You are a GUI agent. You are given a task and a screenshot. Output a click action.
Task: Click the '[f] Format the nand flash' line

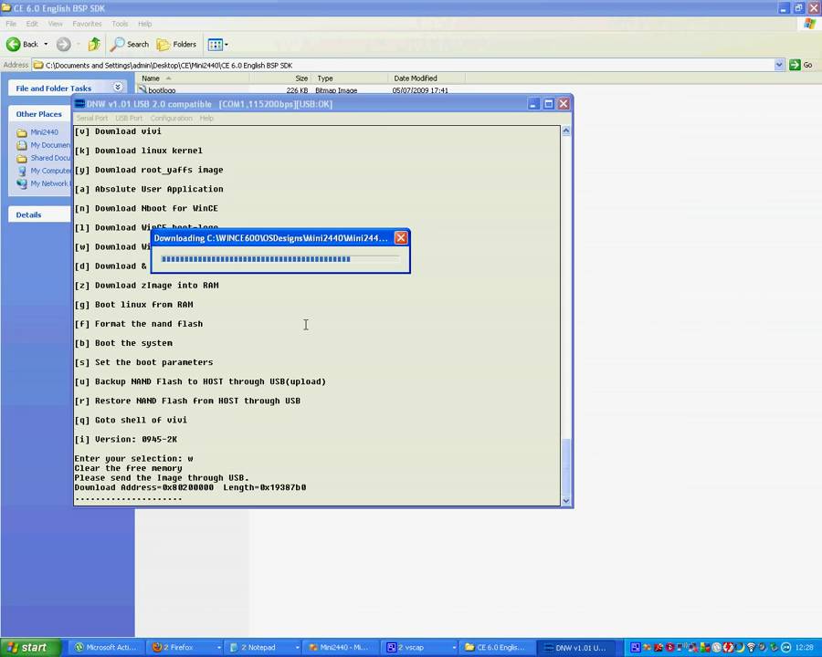[x=139, y=324]
